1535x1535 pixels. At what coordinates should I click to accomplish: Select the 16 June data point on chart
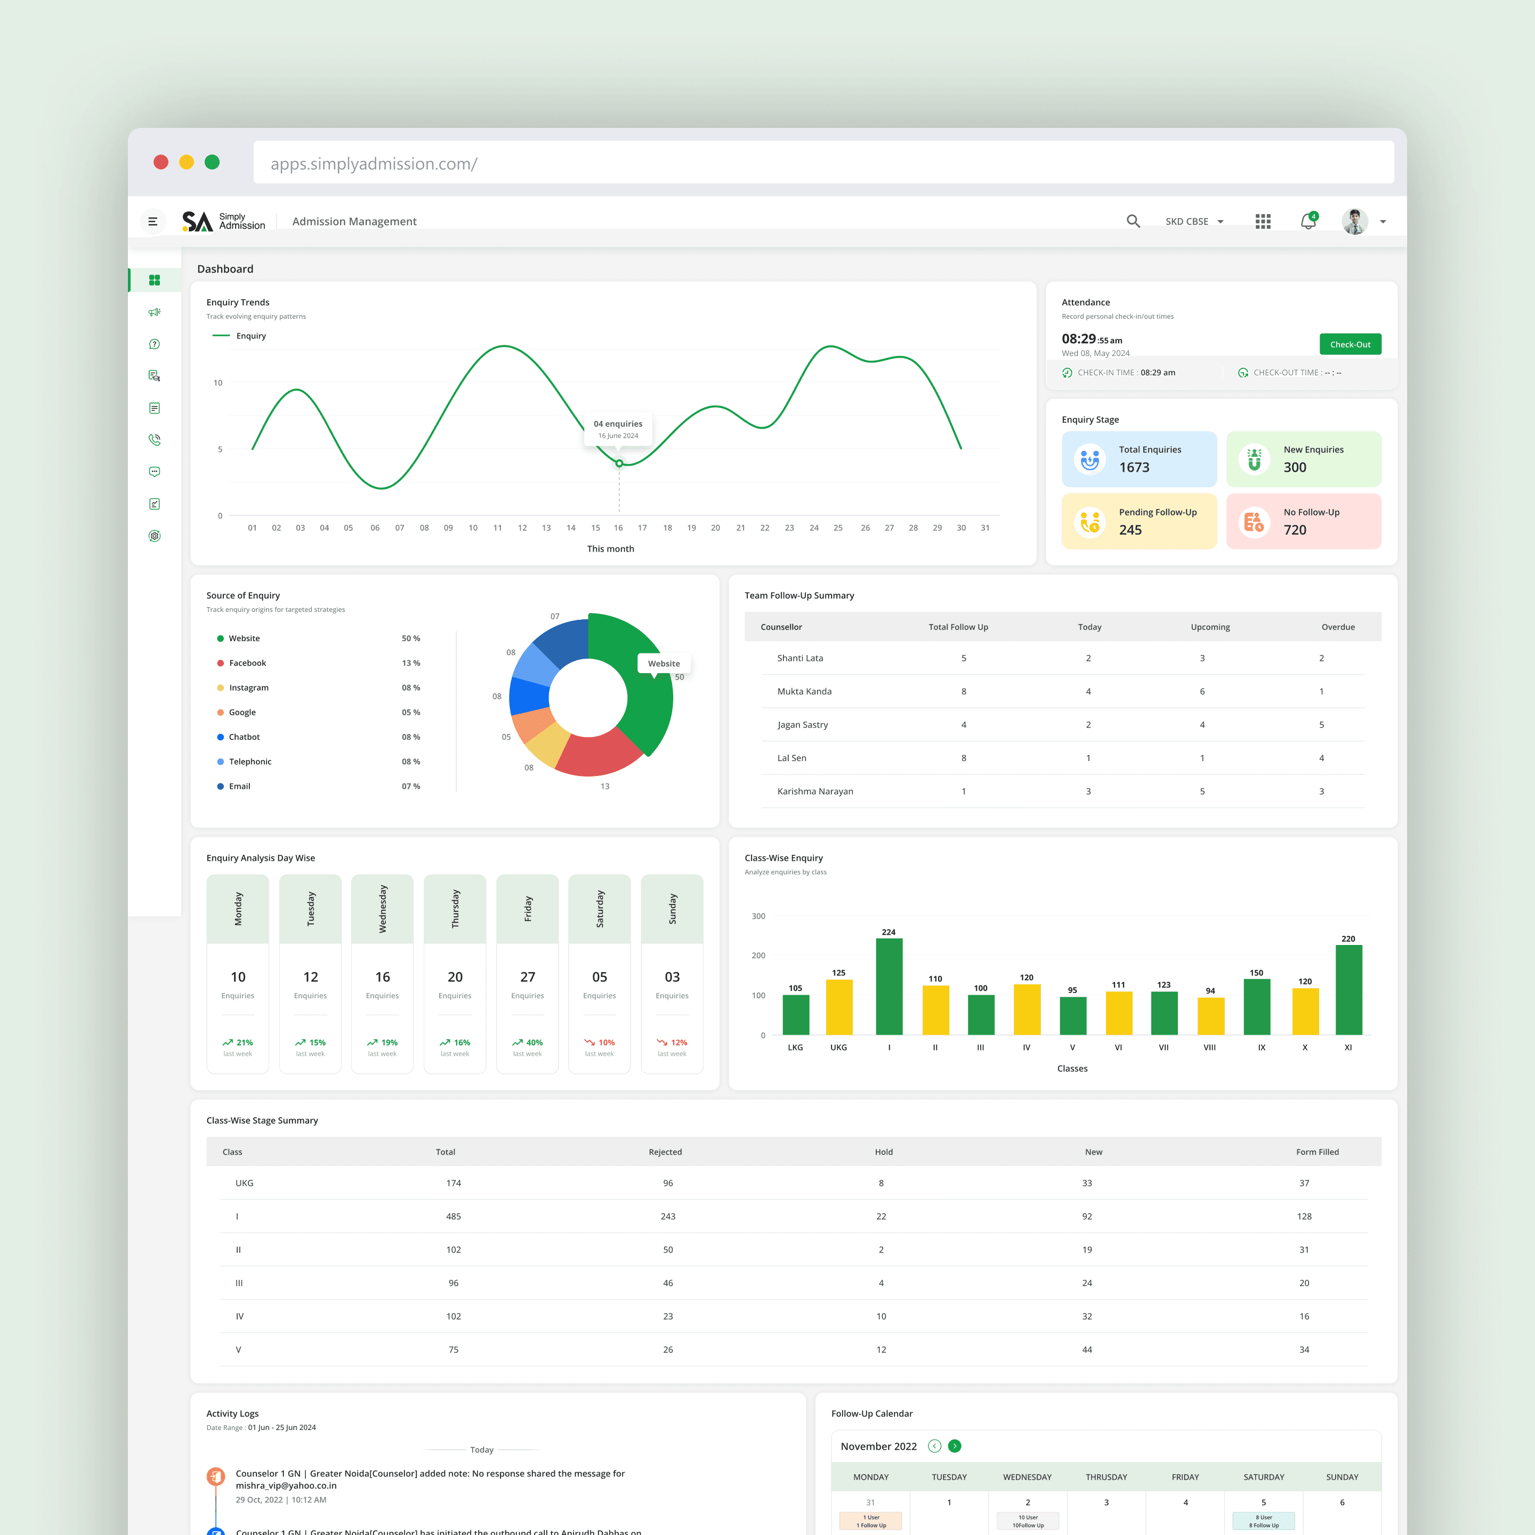point(619,463)
